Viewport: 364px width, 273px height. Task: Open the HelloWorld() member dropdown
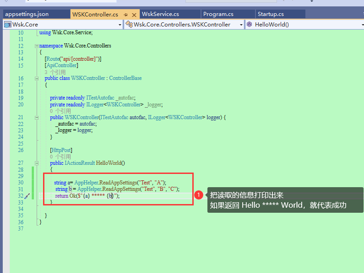pyautogui.click(x=362, y=25)
